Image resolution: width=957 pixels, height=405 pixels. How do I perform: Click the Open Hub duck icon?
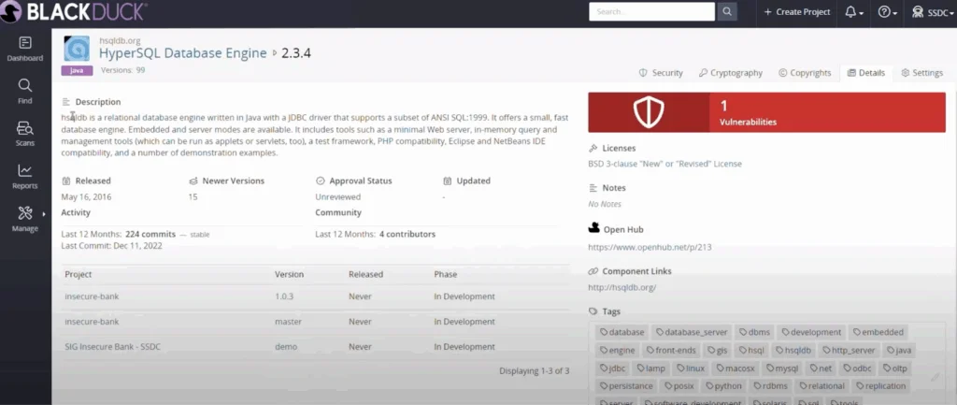[x=593, y=228]
